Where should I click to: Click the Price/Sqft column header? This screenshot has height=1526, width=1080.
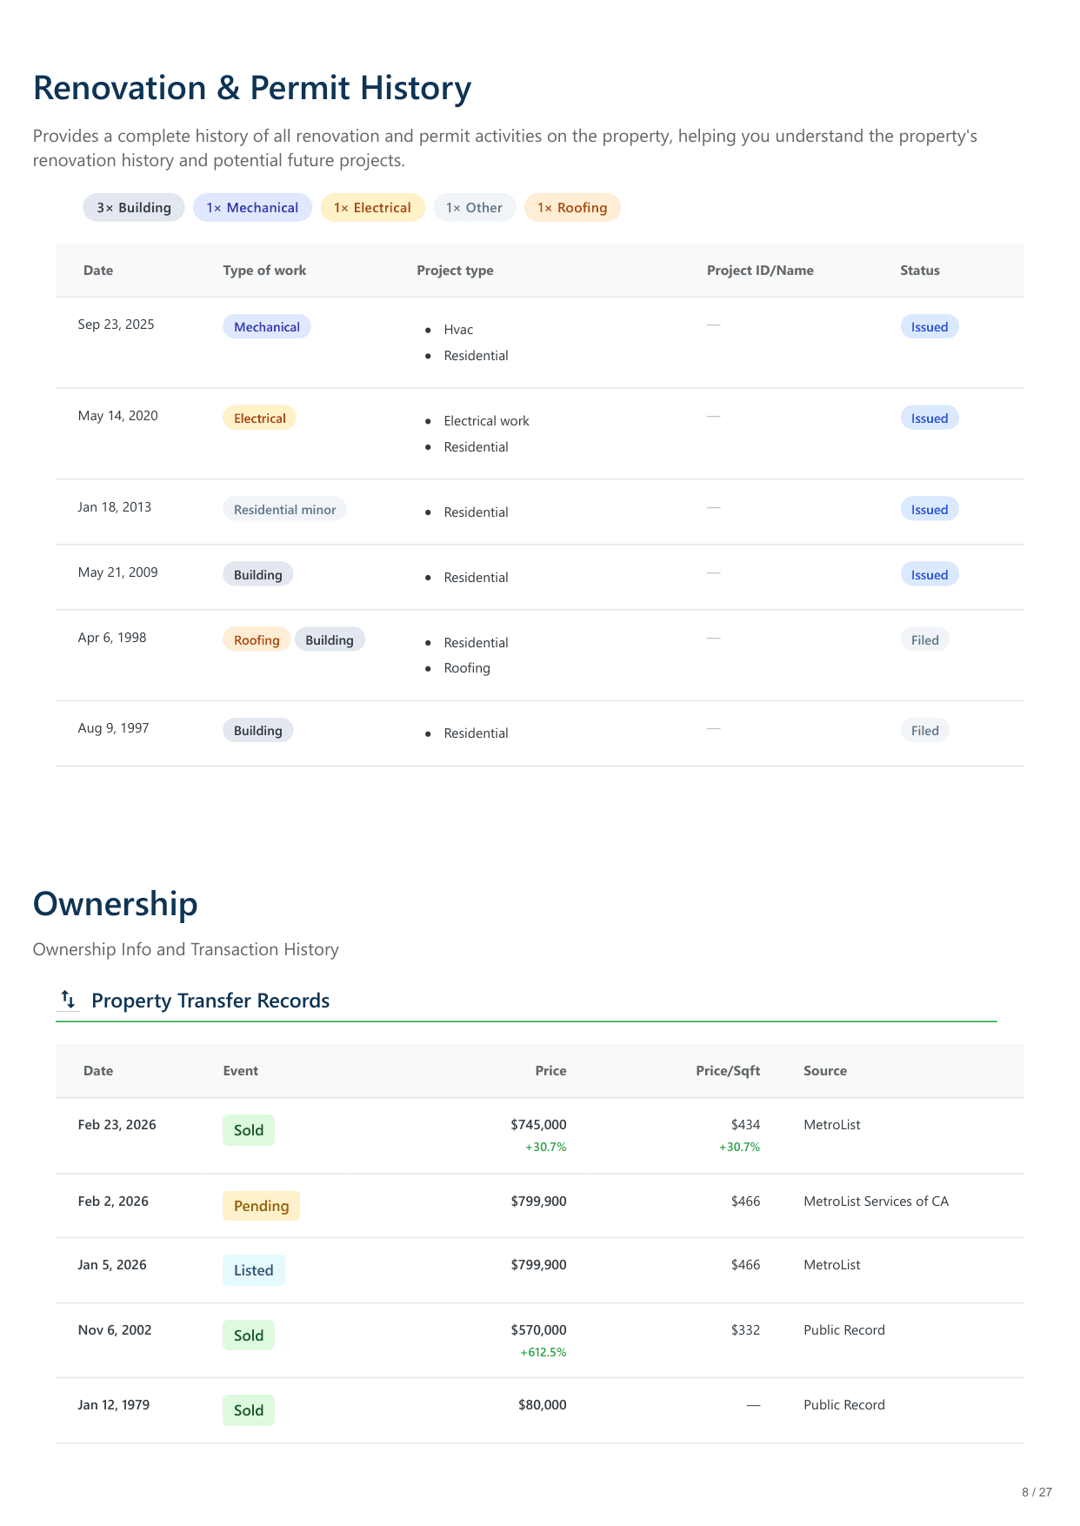(727, 1070)
